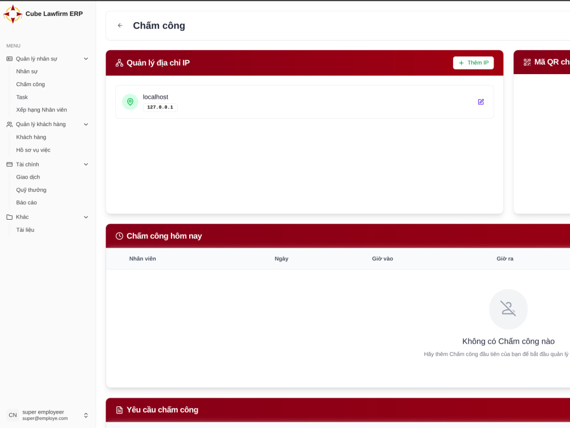Open Xếp hạng Nhân viên page
Screen dimensions: 570x428
[x=42, y=110]
